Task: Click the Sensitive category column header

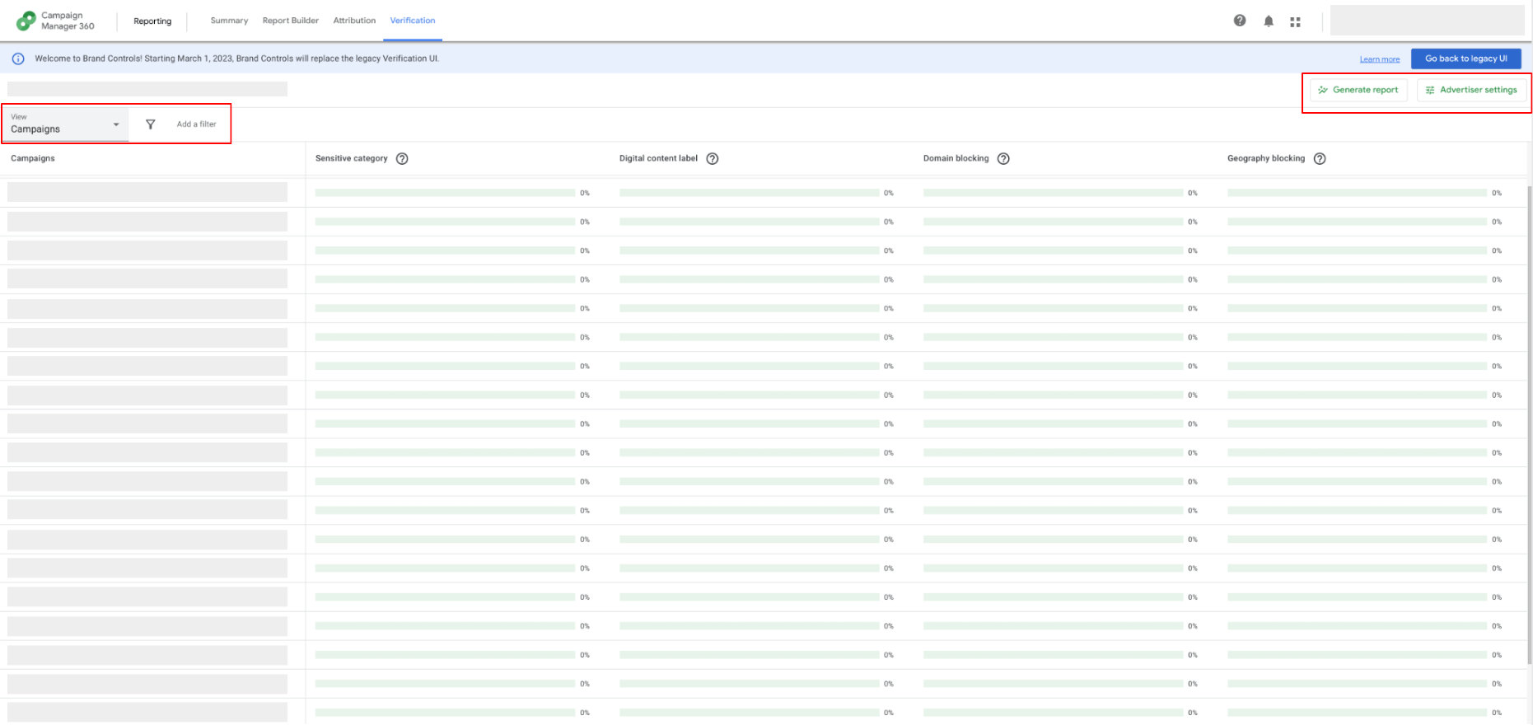Action: pyautogui.click(x=352, y=158)
